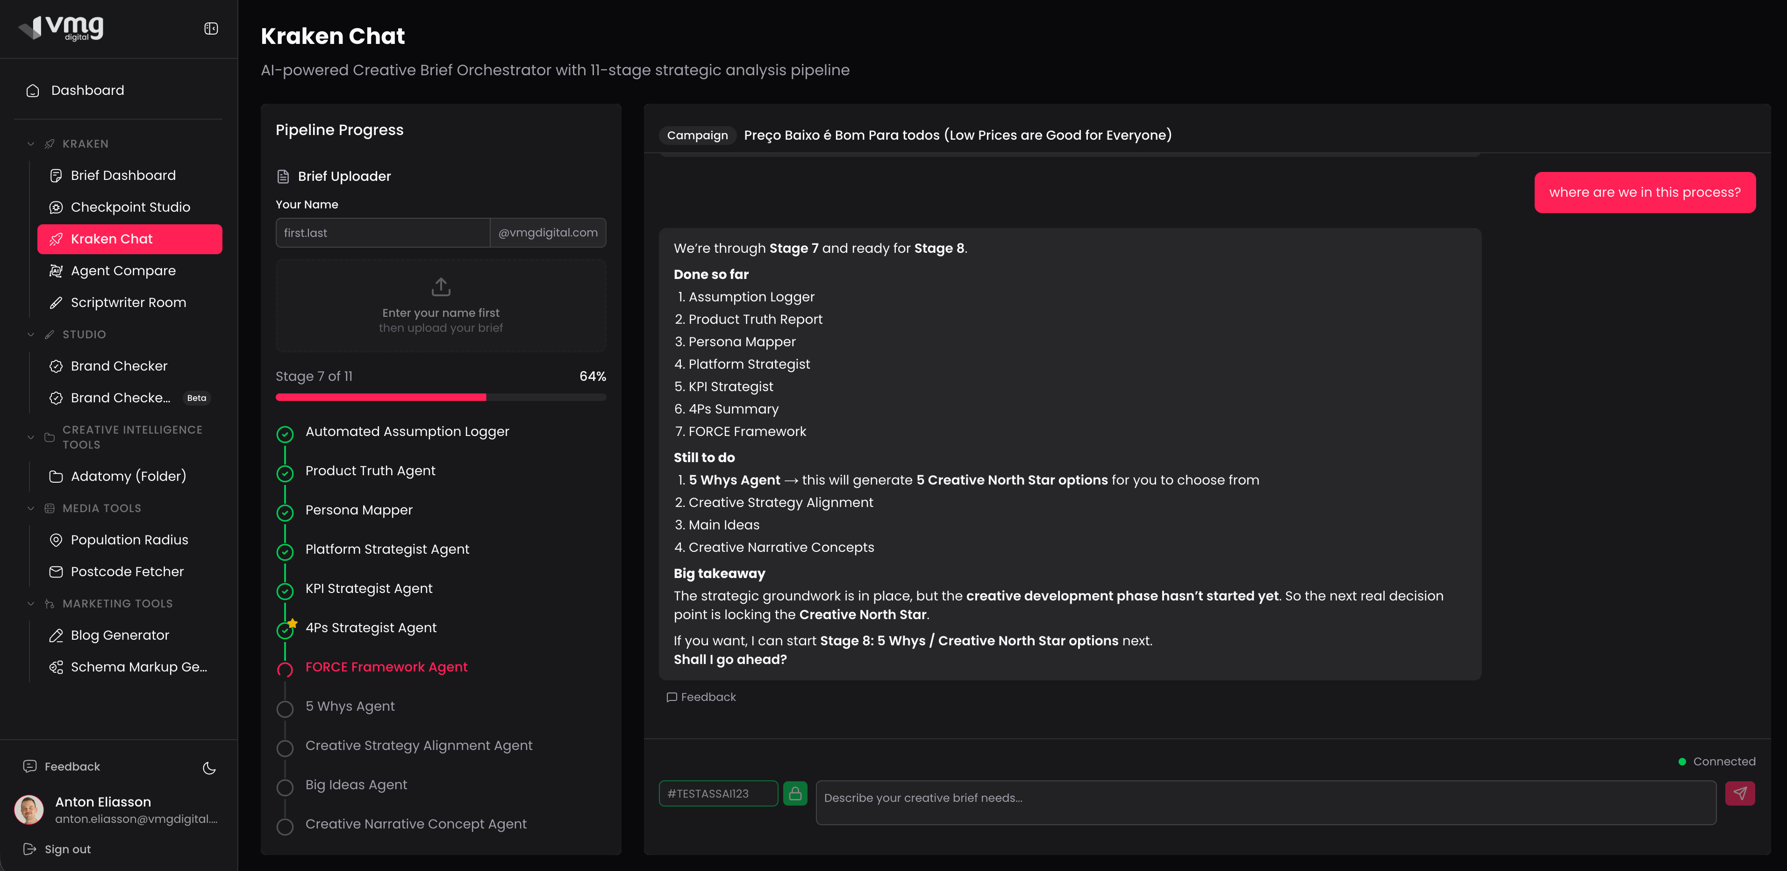Image resolution: width=1787 pixels, height=871 pixels.
Task: Sign out of the application
Action: pos(67,849)
